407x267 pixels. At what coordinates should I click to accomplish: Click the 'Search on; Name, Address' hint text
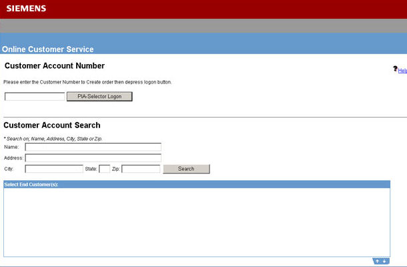coord(53,139)
